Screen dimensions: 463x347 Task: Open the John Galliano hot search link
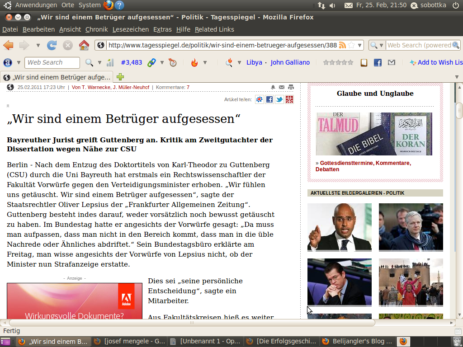(290, 62)
